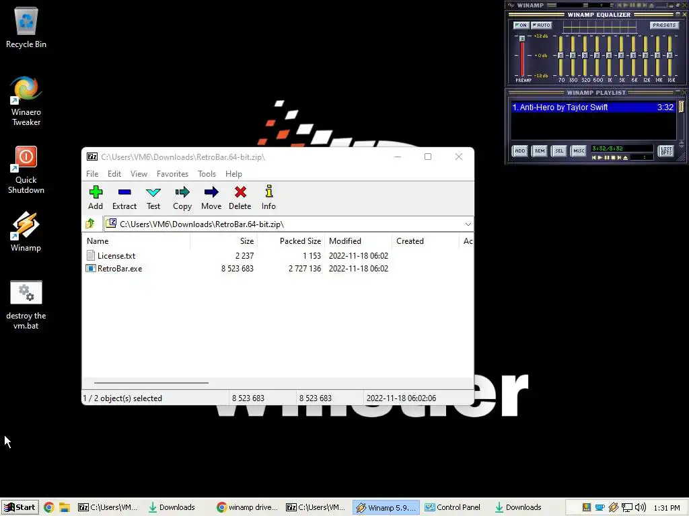Open the Tools menu

click(x=207, y=174)
